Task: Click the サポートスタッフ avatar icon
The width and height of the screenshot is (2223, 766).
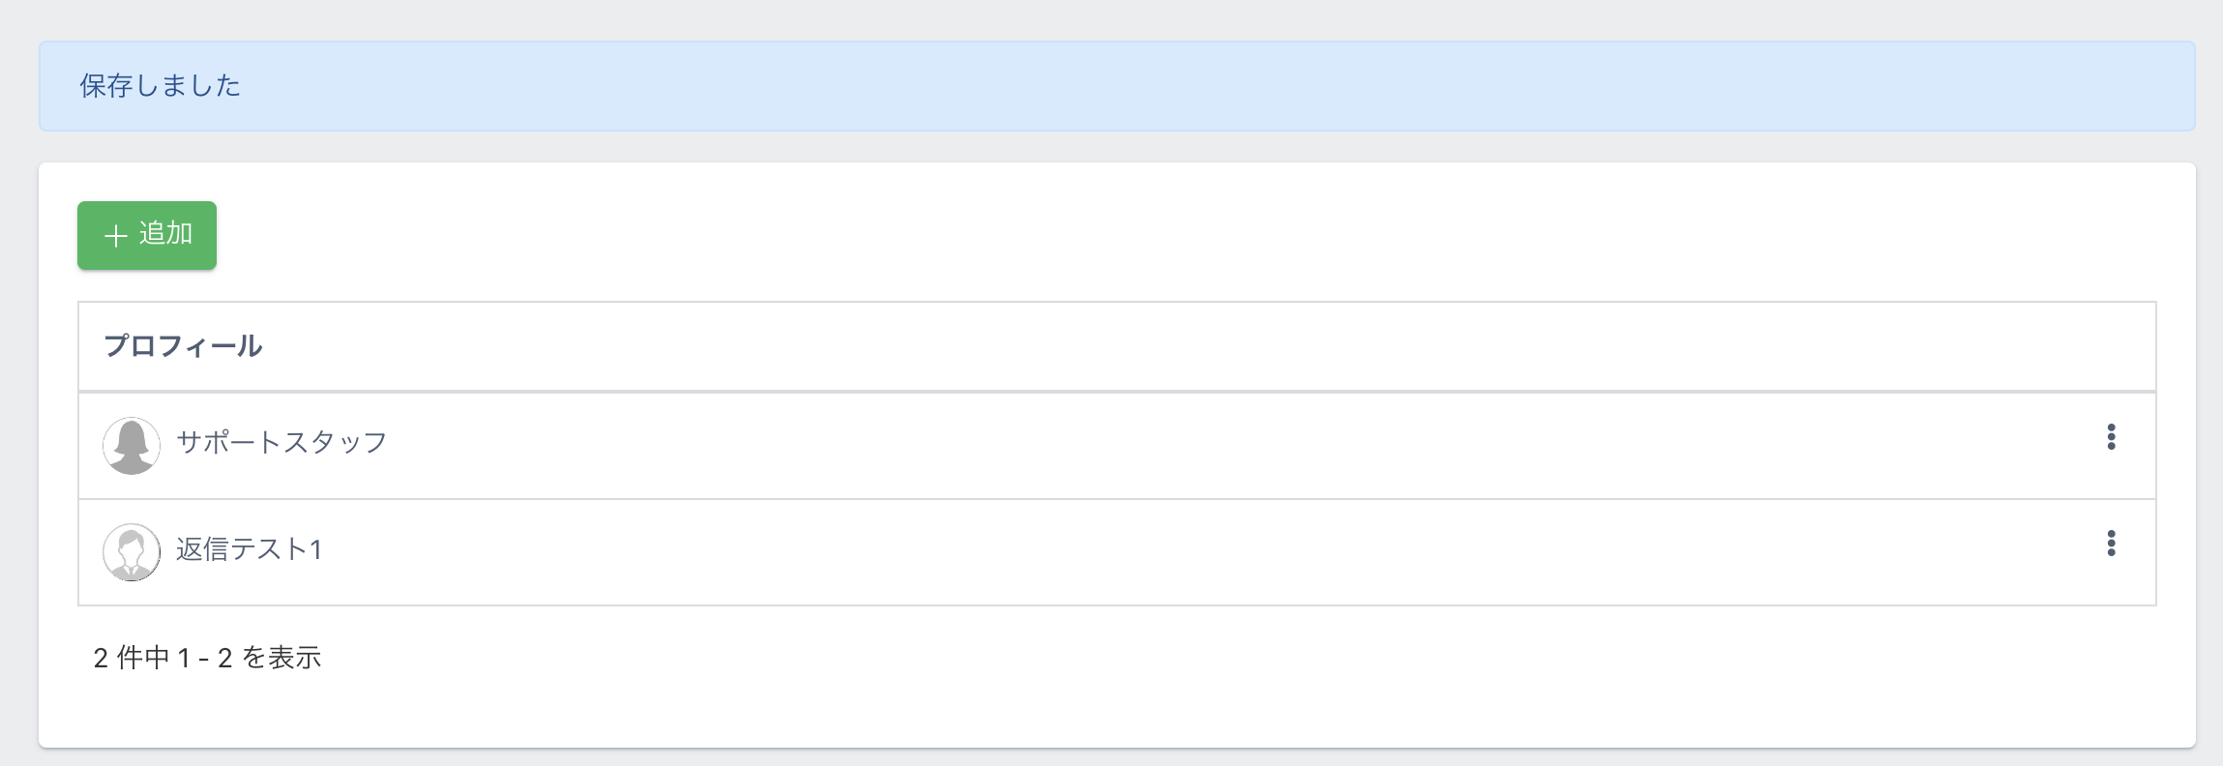Action: click(x=132, y=446)
